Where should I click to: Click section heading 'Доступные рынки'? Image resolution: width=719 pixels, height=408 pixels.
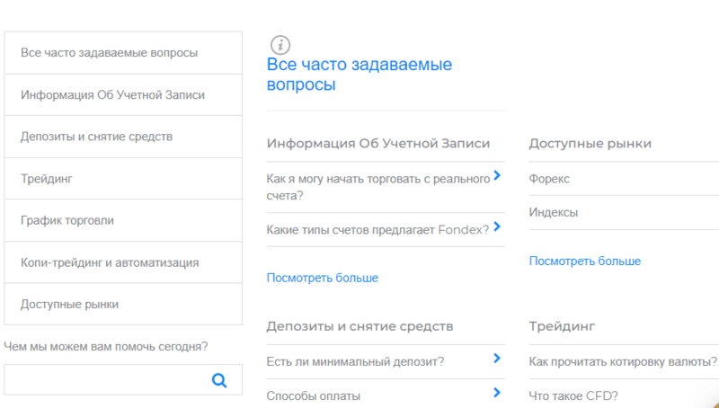point(590,144)
